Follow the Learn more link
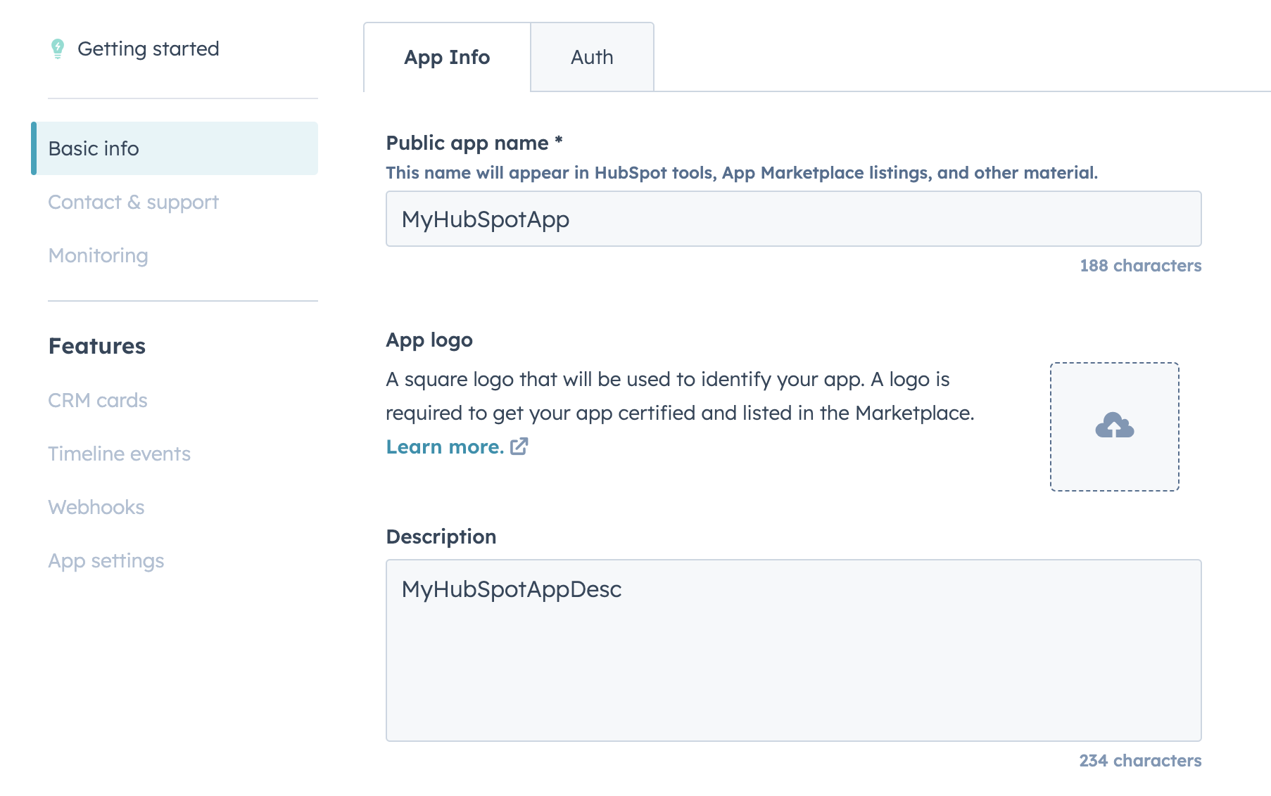1271x796 pixels. point(445,447)
